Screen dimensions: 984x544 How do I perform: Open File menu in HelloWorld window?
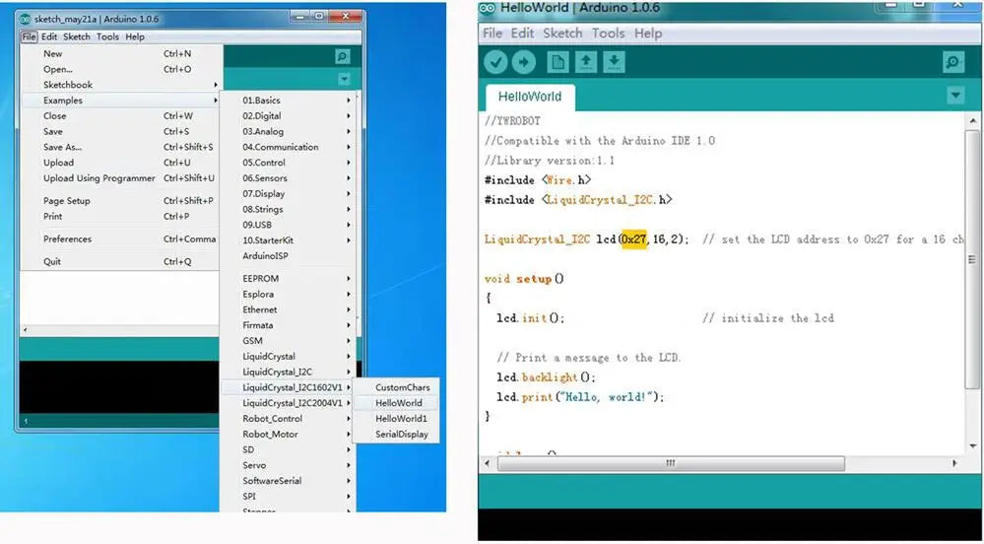click(x=492, y=34)
